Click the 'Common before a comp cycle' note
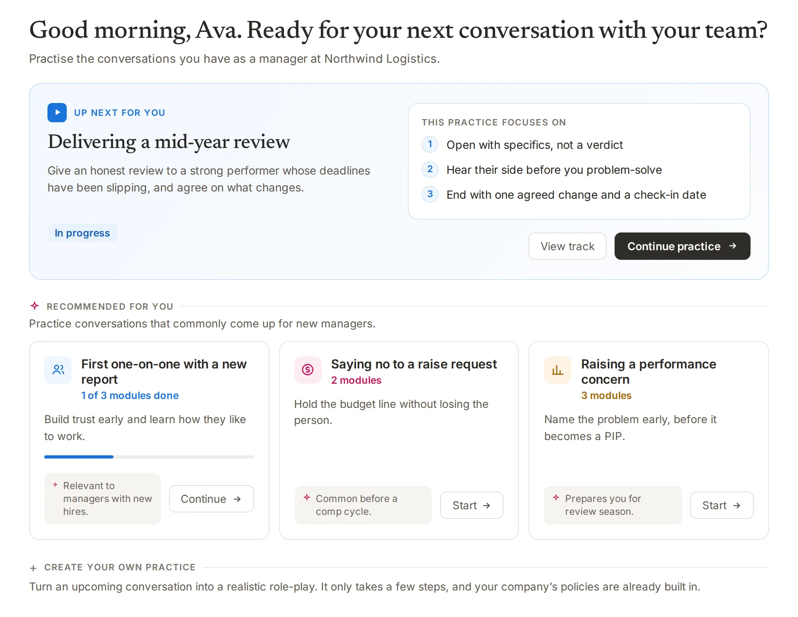 click(363, 505)
